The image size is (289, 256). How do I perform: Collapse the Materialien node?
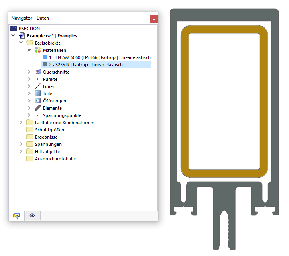29,50
